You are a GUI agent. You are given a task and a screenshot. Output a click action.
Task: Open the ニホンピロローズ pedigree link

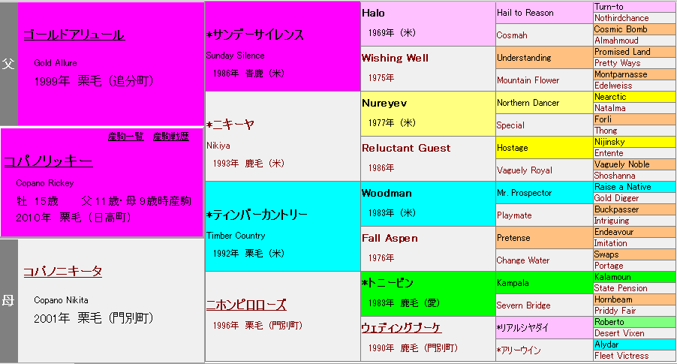pos(246,305)
